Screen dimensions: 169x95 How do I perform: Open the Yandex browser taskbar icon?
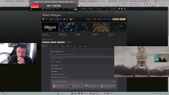tap(87, 93)
